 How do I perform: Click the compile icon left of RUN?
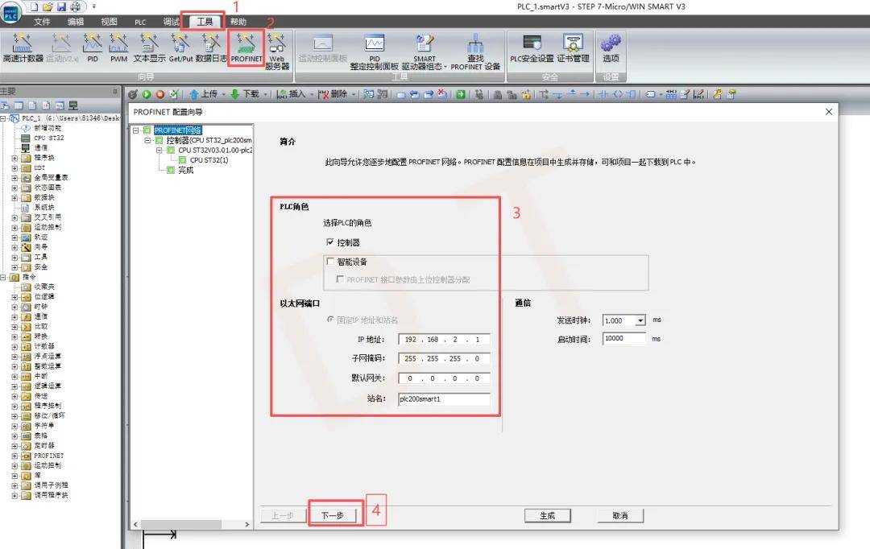pyautogui.click(x=133, y=94)
